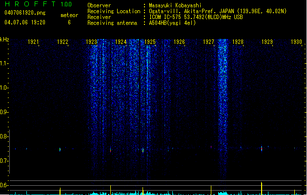Select the Observer name Masayuki Kobayashi
This screenshot has height=195, width=307.
click(x=175, y=5)
